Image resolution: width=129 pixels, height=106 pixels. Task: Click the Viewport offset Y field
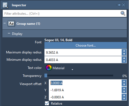85,90
